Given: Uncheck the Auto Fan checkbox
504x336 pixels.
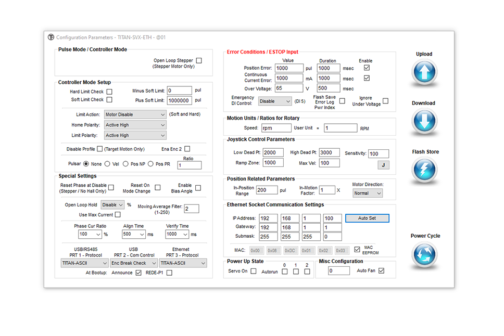Looking at the screenshot, I should pos(381,271).
